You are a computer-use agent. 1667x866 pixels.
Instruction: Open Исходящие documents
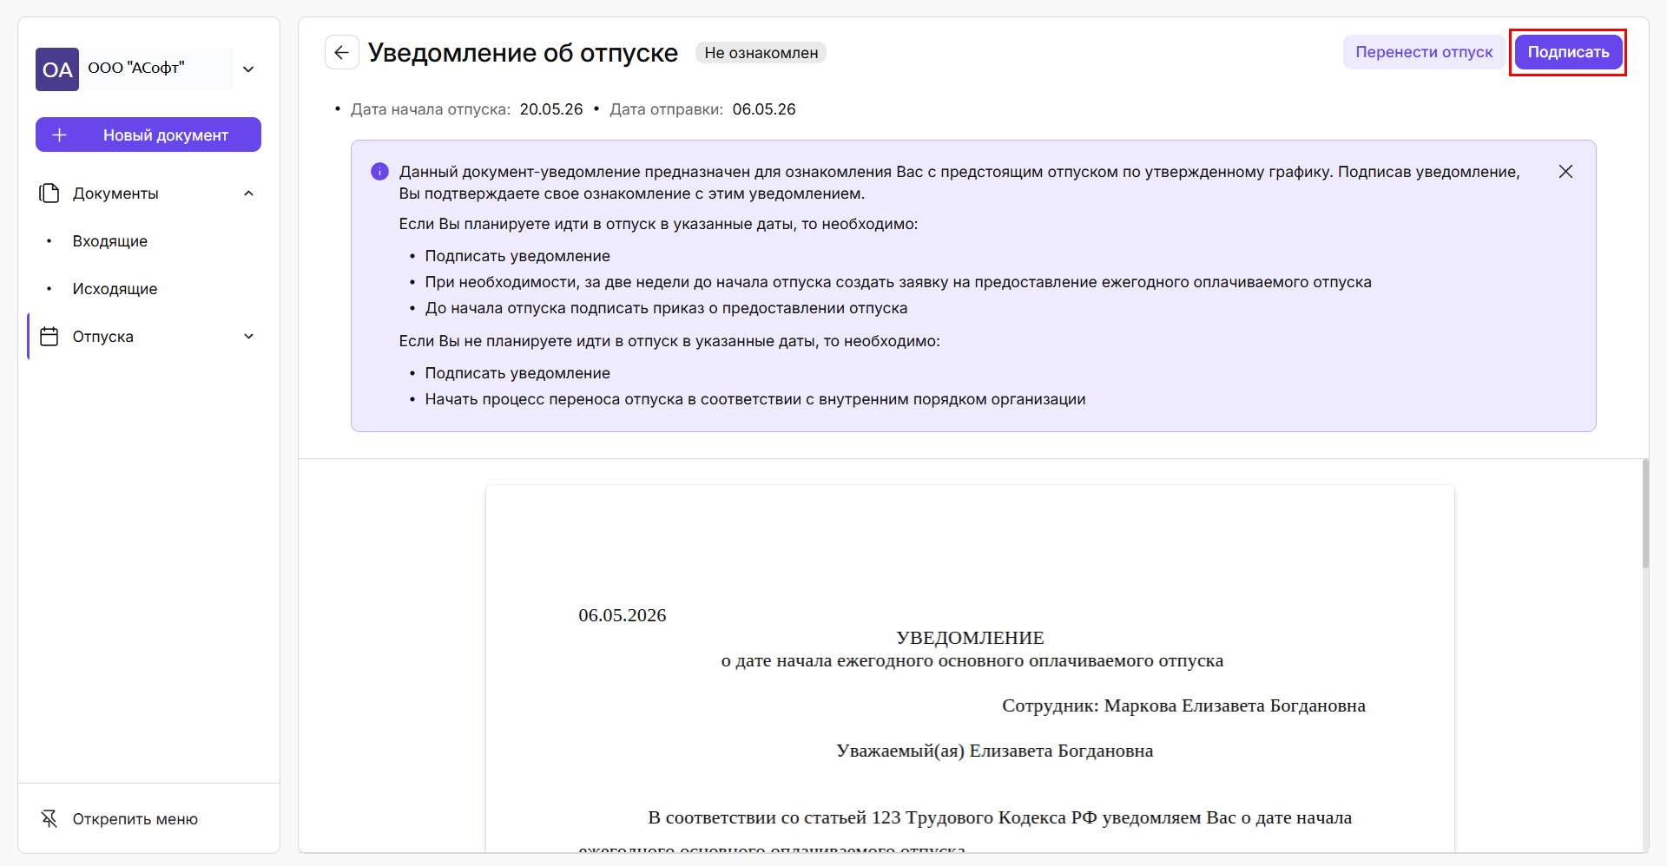click(115, 289)
